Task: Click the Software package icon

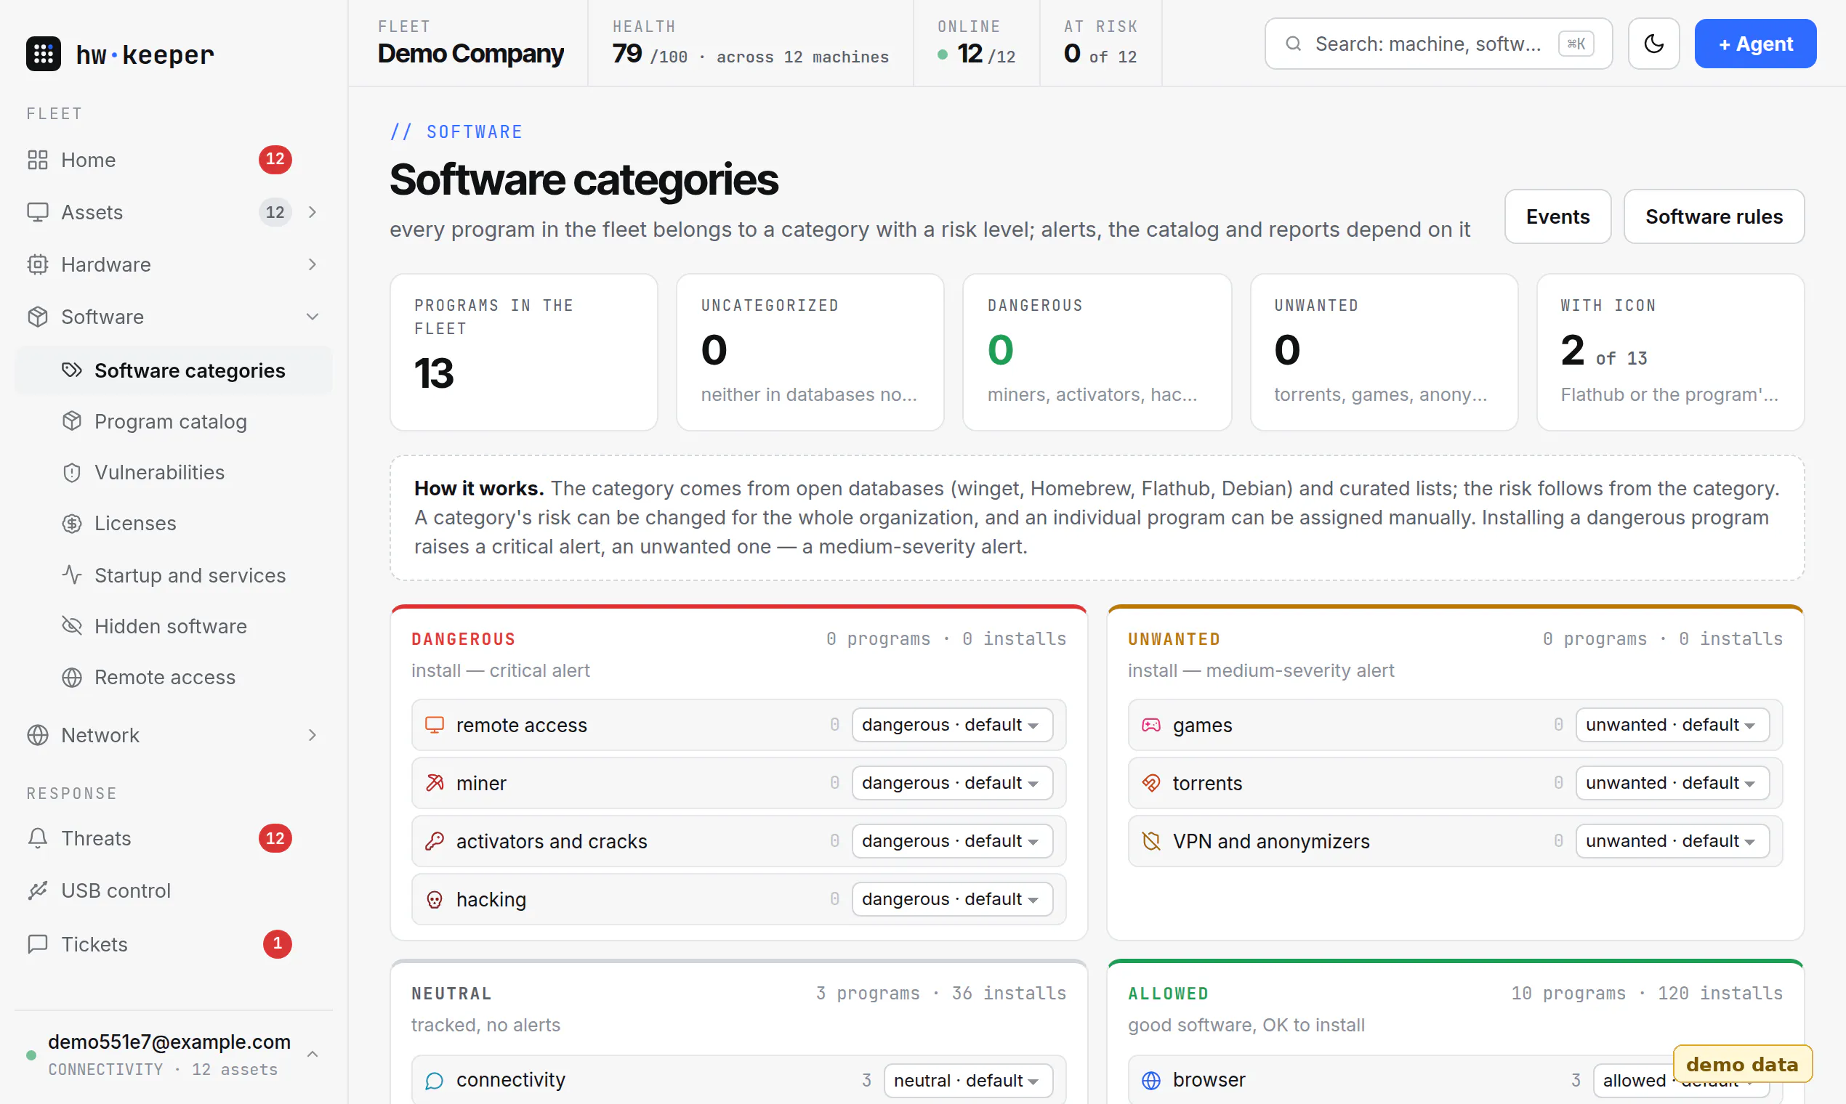Action: tap(37, 317)
